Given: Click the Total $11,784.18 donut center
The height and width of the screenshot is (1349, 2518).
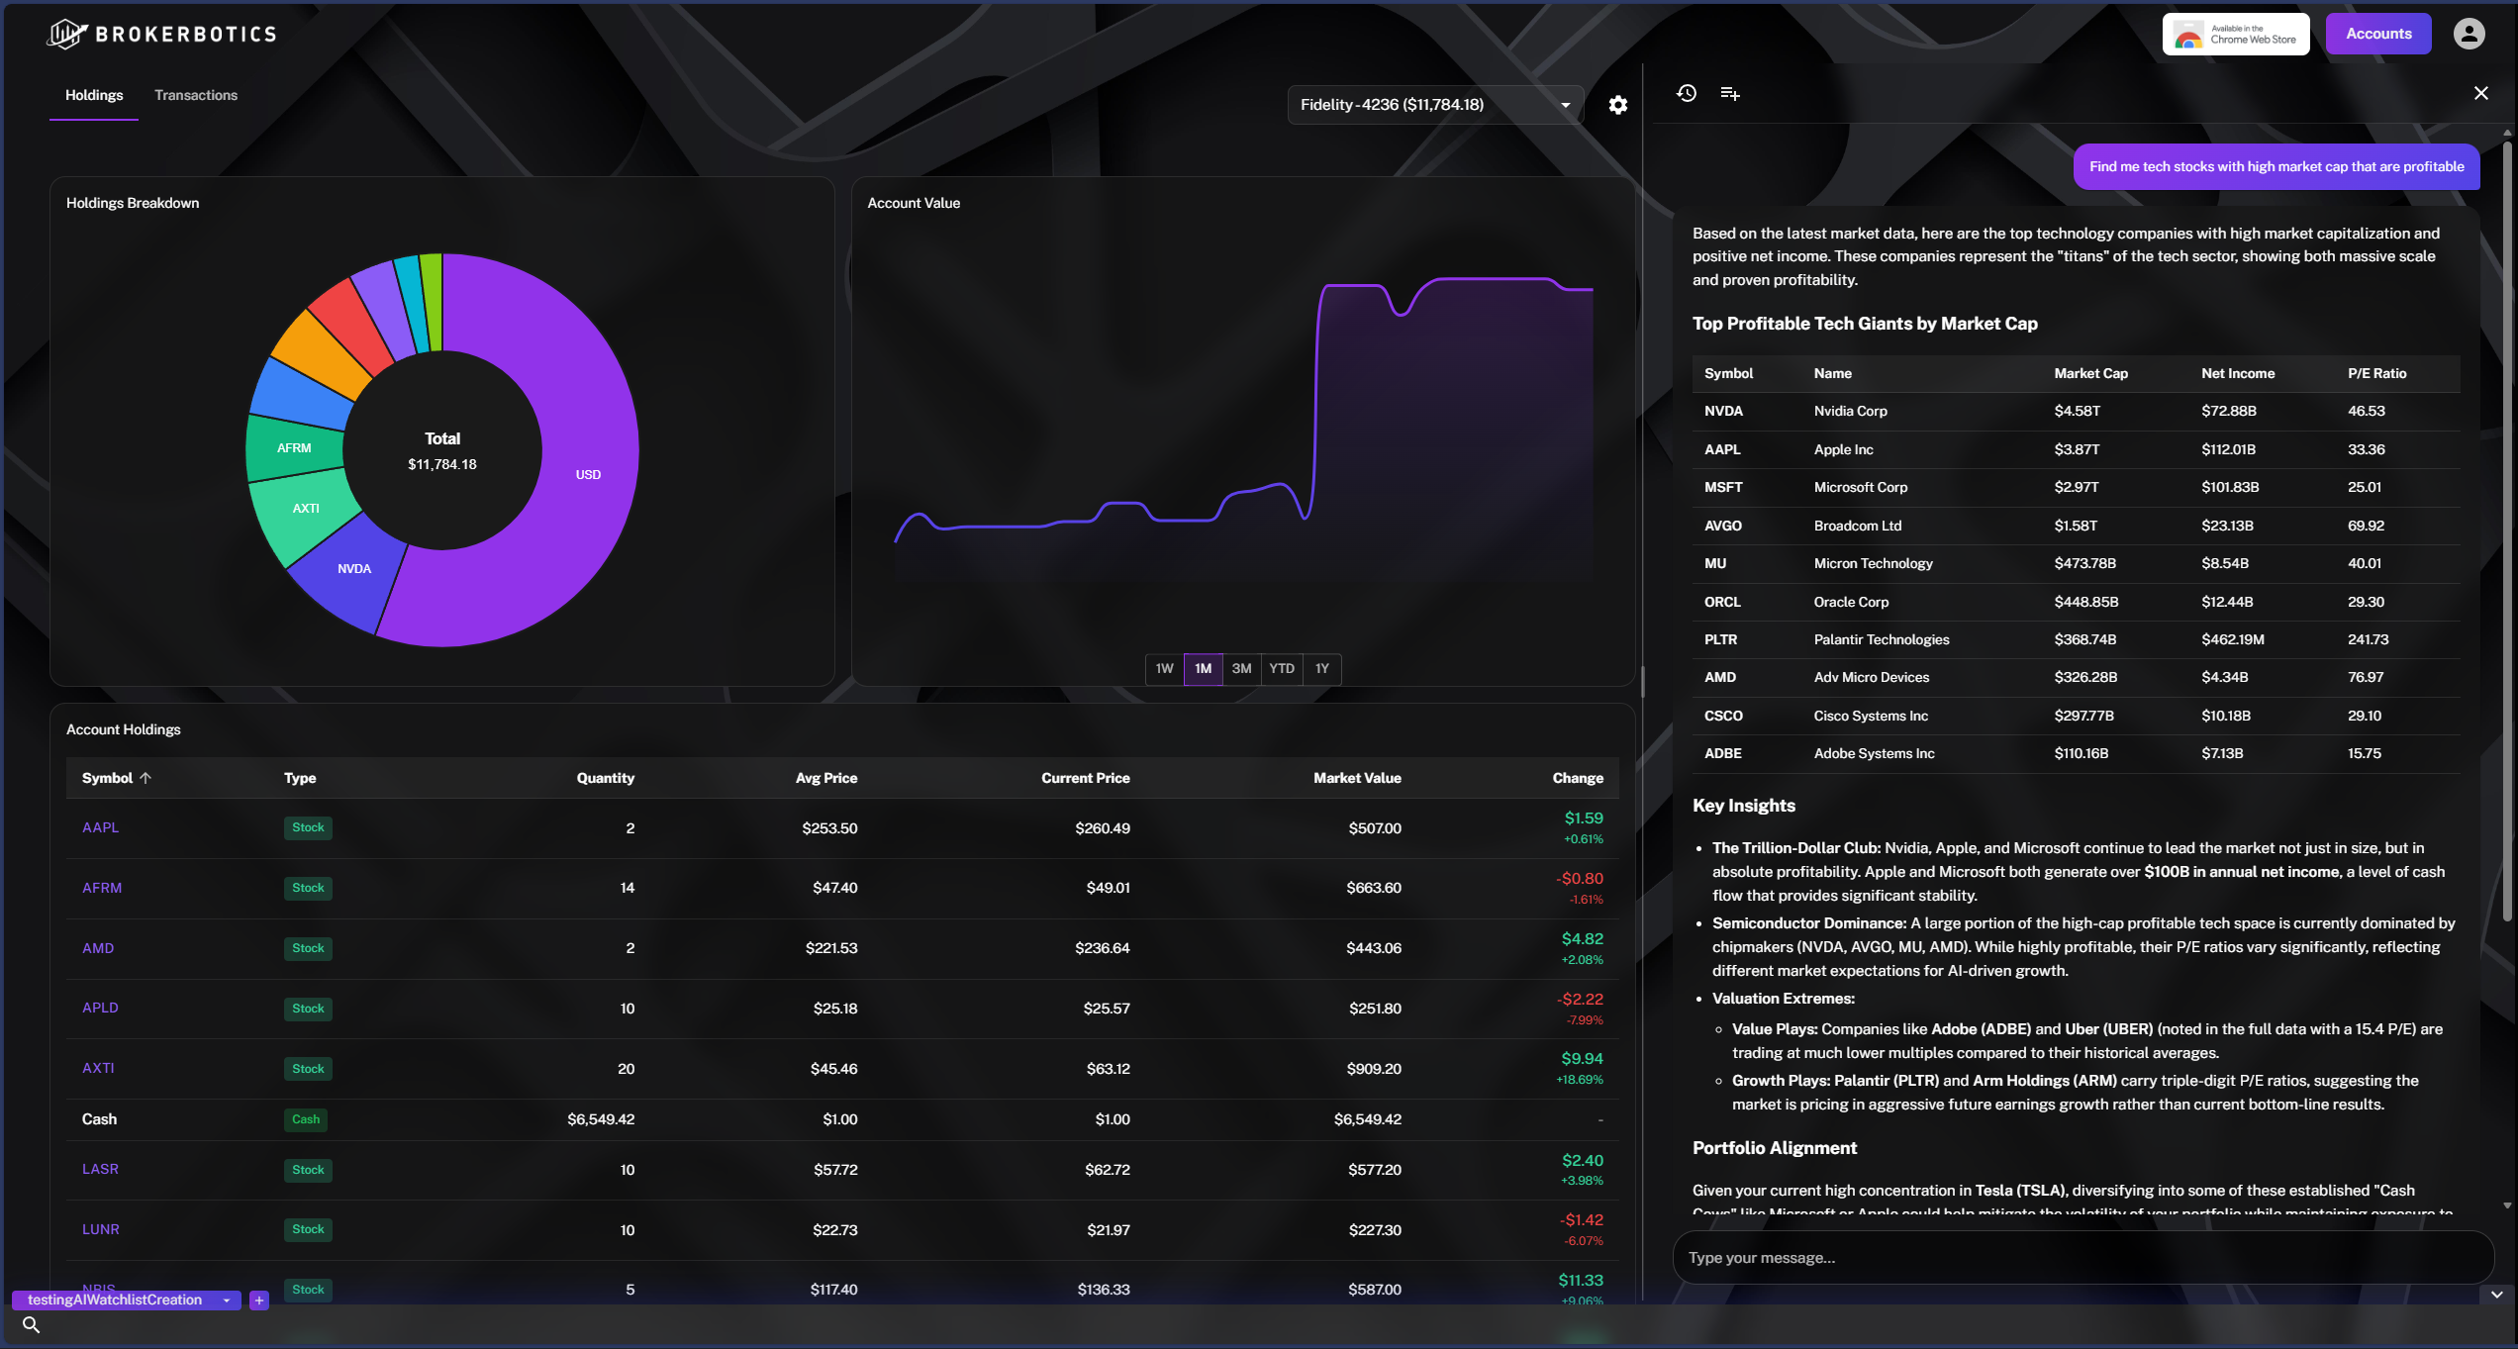Looking at the screenshot, I should [x=442, y=450].
